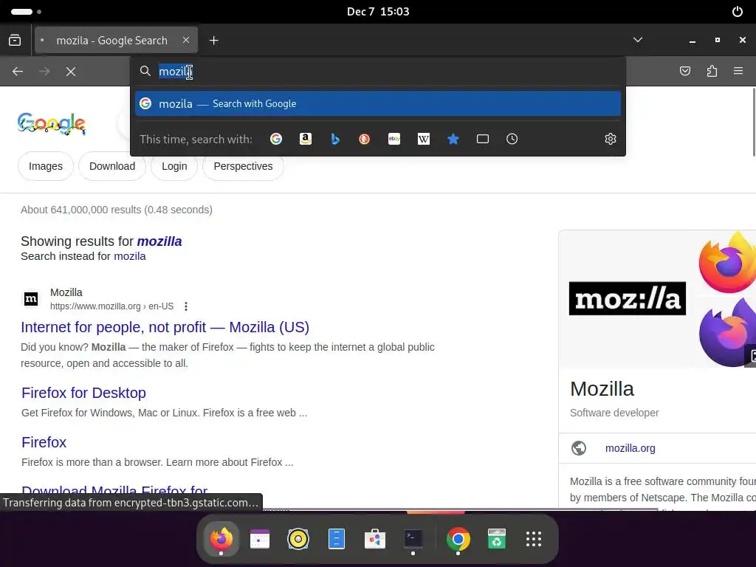This screenshot has width=756, height=567.
Task: Click the globe icon beside mozilla.org
Action: pos(579,448)
